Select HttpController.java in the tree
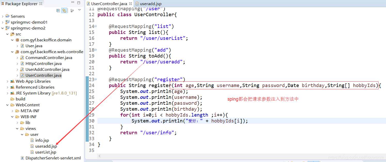 point(43,63)
